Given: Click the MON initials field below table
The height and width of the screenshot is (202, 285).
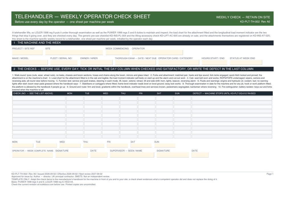Looking at the screenshot, I should click(23, 146).
